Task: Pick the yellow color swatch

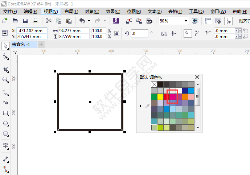Action: (x=160, y=97)
